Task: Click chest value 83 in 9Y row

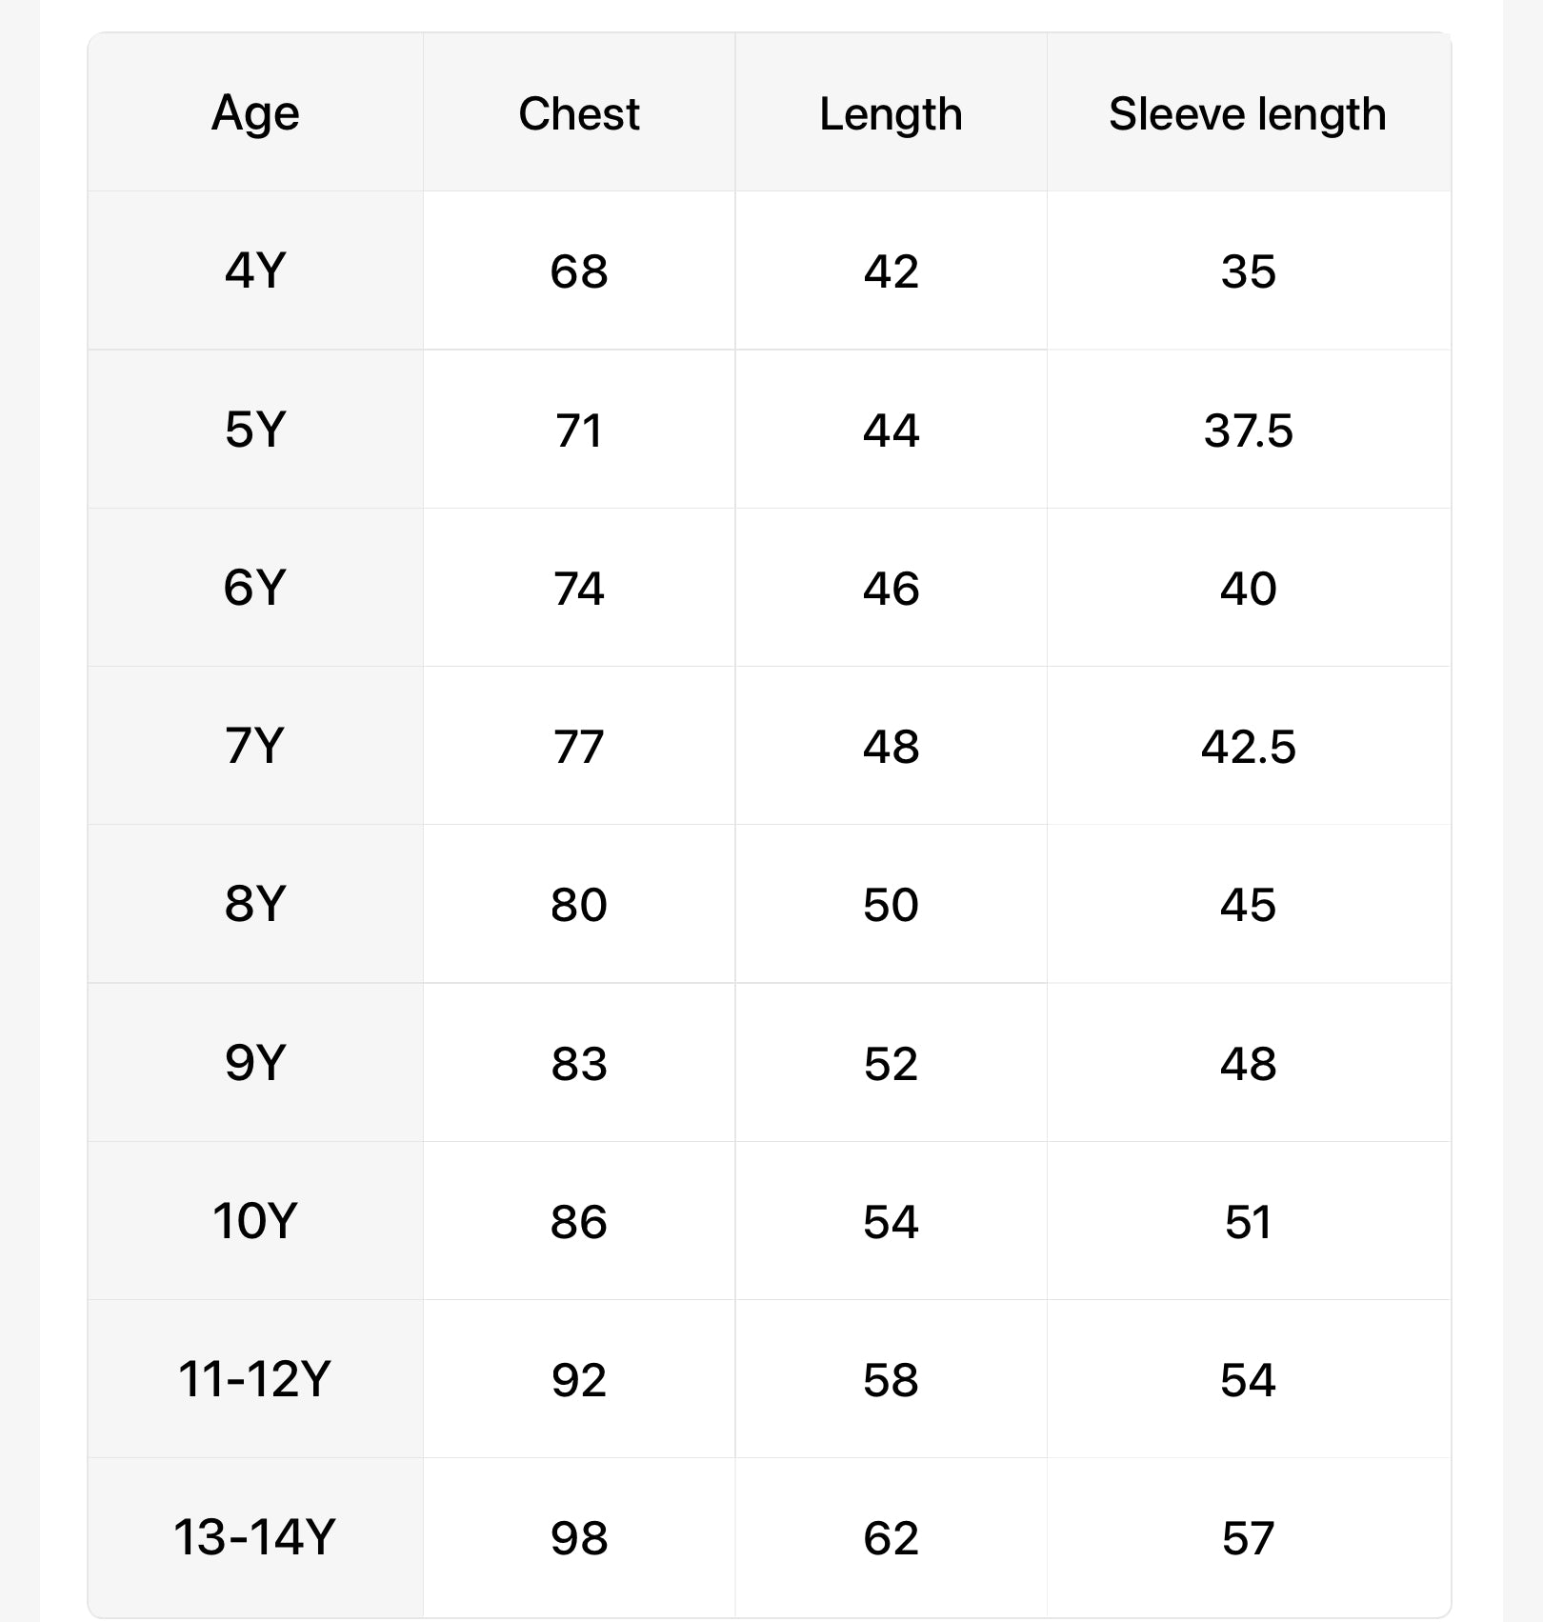Action: (x=579, y=1063)
